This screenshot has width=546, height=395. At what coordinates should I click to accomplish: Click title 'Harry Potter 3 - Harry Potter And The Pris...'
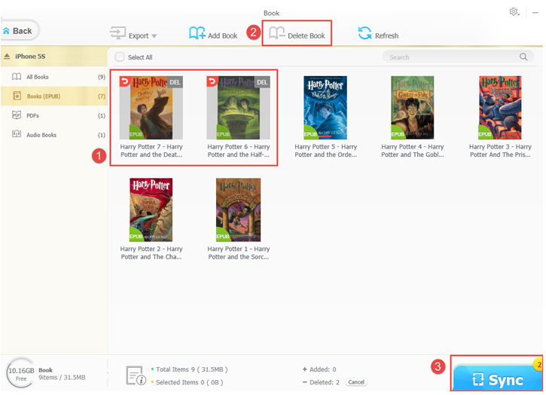tap(500, 151)
